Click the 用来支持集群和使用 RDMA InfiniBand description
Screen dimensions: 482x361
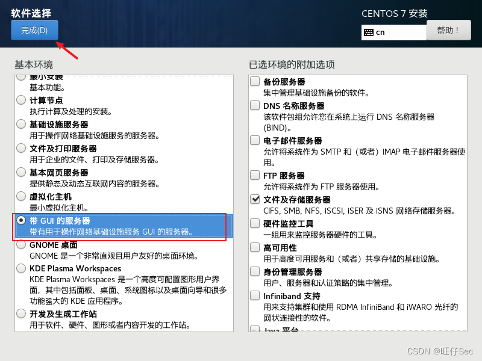[x=361, y=312]
